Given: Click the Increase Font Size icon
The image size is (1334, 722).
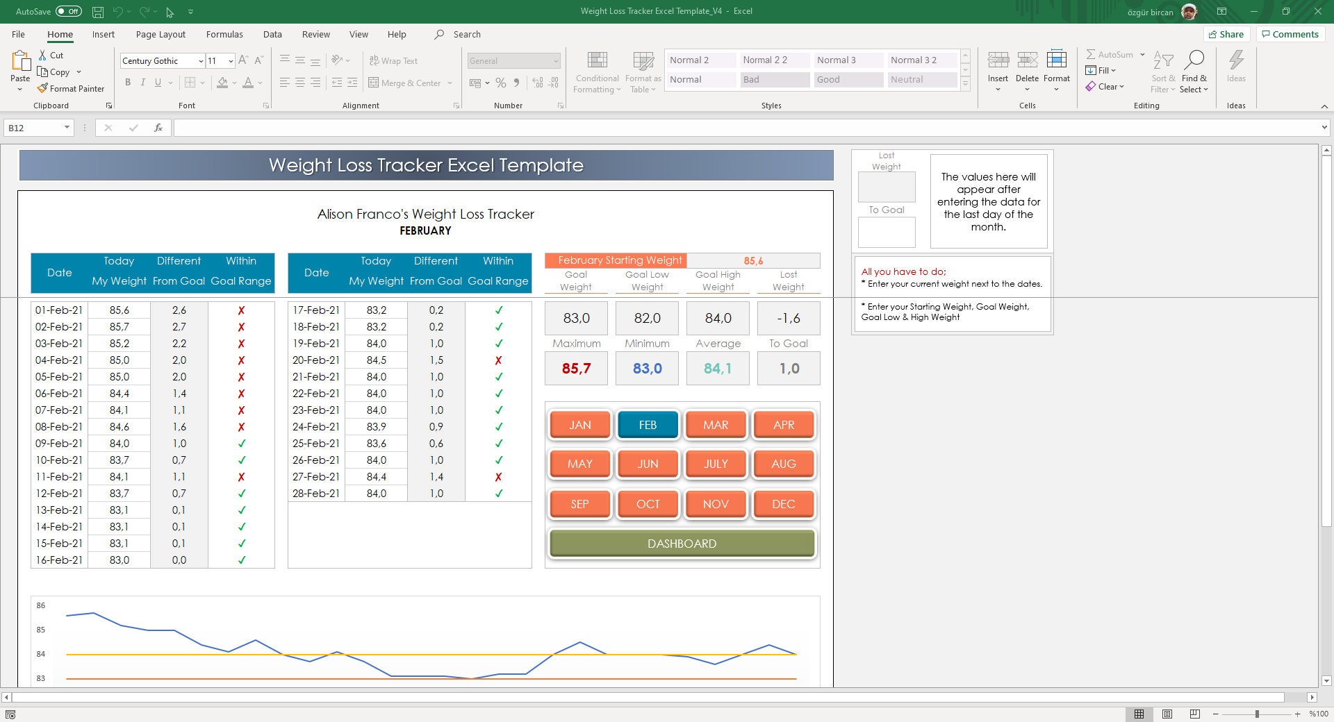Looking at the screenshot, I should [x=242, y=60].
